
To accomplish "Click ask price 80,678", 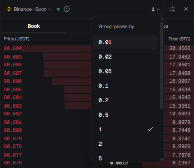I will click(x=13, y=146).
